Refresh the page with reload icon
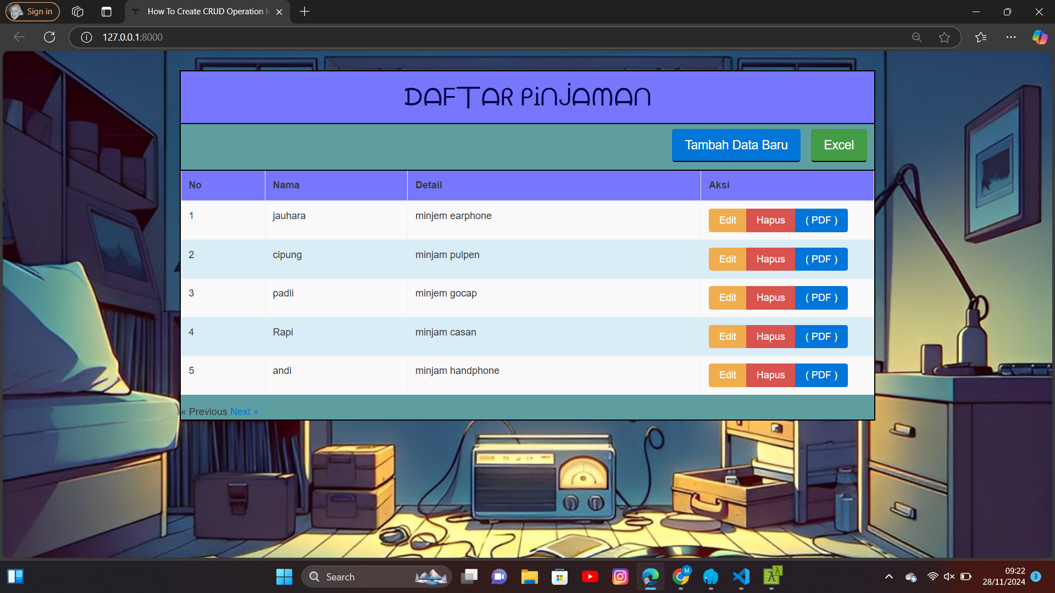This screenshot has width=1055, height=593. pyautogui.click(x=49, y=37)
